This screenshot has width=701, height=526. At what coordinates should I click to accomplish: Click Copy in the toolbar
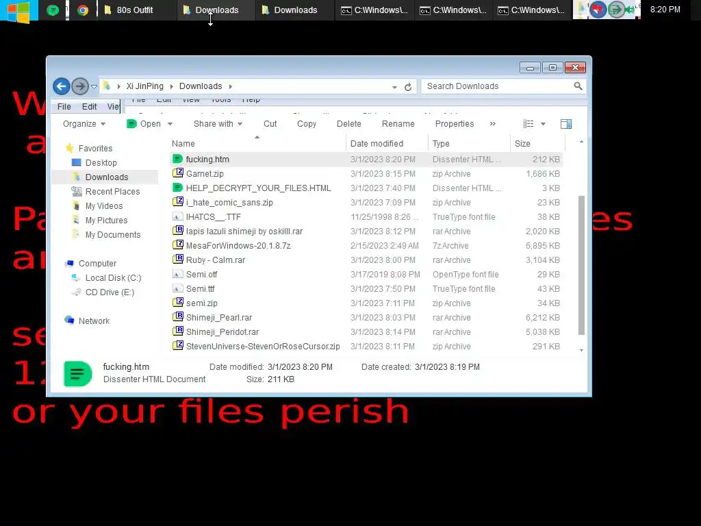point(307,124)
